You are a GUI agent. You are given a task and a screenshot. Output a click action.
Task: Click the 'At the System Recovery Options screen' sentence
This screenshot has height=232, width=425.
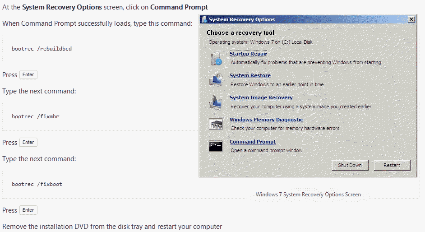105,7
